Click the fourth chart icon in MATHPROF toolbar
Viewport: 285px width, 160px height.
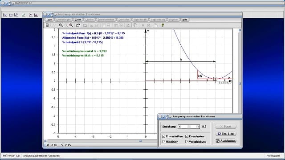(24, 15)
